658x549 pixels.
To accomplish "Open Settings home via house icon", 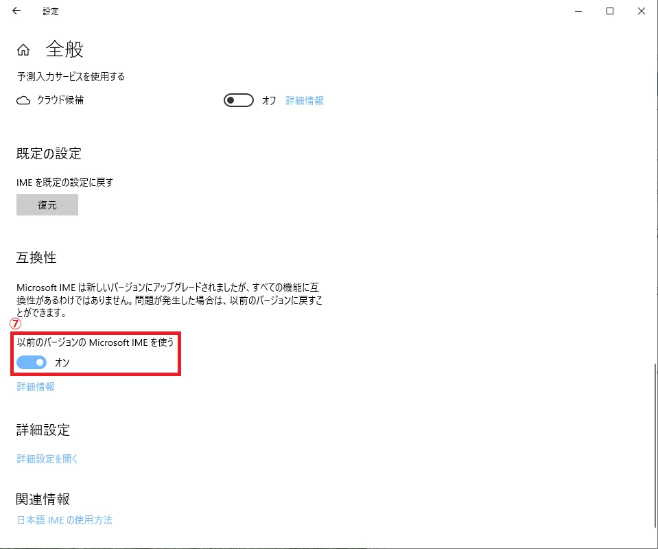I will pyautogui.click(x=23, y=50).
